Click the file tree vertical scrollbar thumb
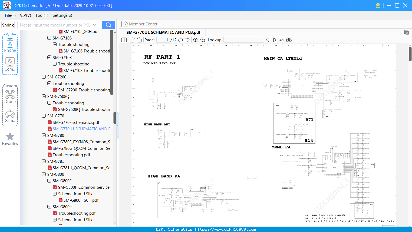Viewport: 412px width, 232px height. pyautogui.click(x=115, y=118)
